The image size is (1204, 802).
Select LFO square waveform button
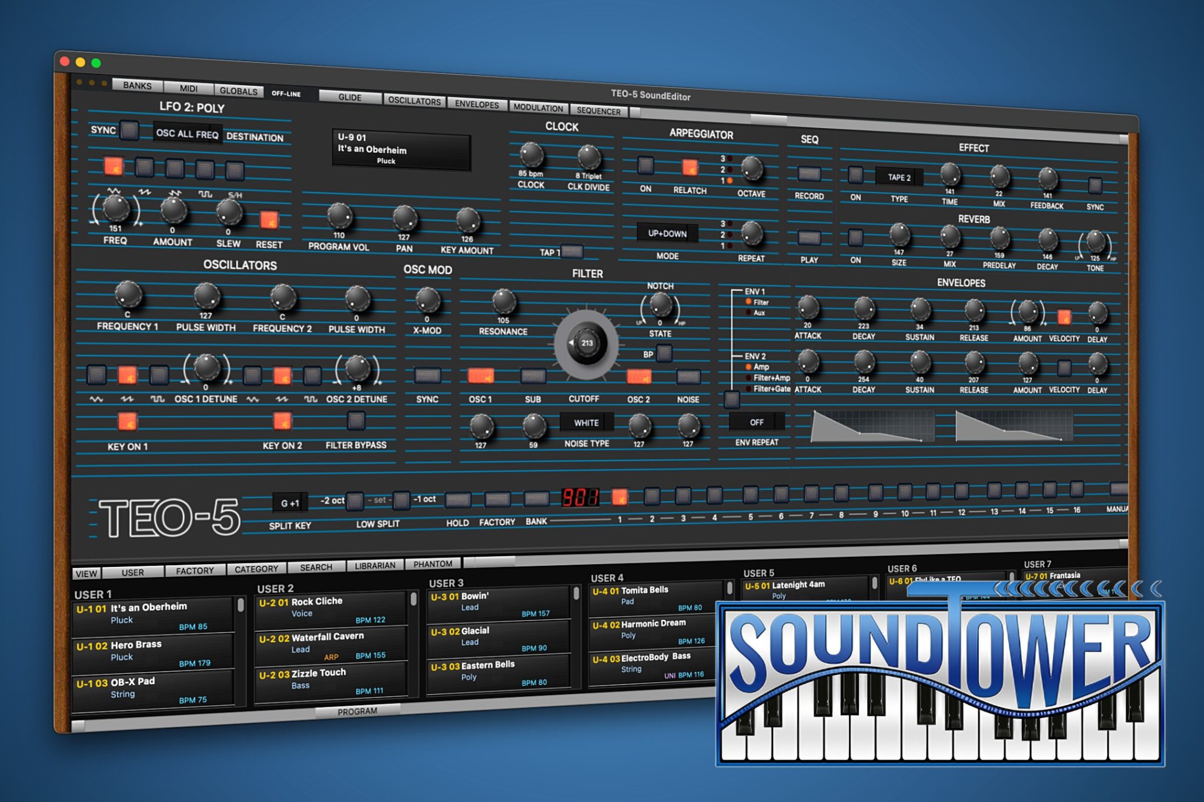pos(205,170)
